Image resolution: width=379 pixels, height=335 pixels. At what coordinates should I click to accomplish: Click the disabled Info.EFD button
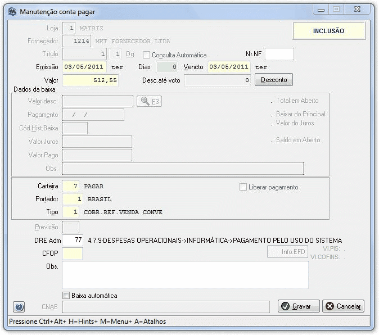[x=288, y=252]
